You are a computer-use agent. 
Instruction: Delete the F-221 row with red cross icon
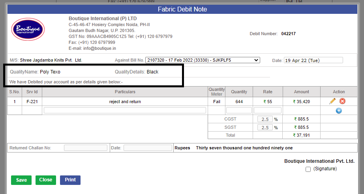point(342,101)
